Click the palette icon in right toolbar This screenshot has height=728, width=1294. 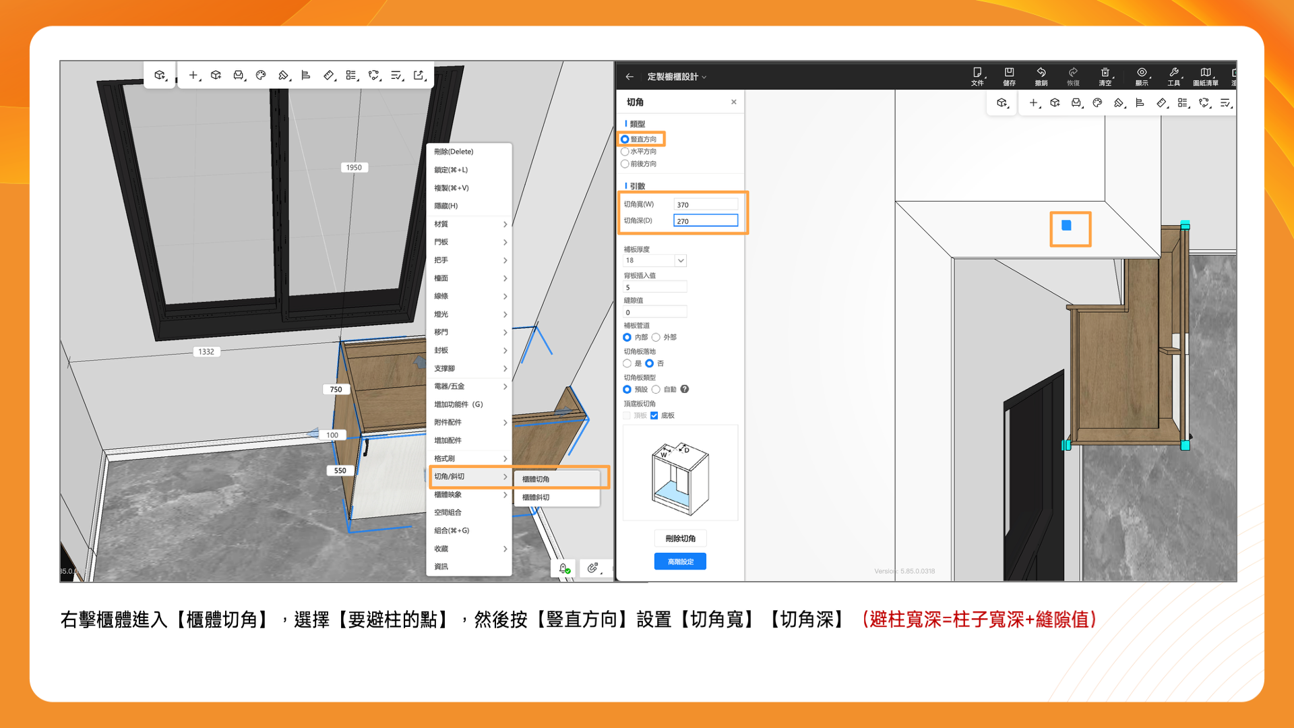pyautogui.click(x=1097, y=103)
